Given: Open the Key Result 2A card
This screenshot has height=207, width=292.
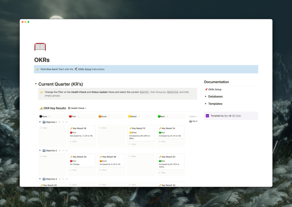Looking at the screenshot, I should pyautogui.click(x=82, y=160).
